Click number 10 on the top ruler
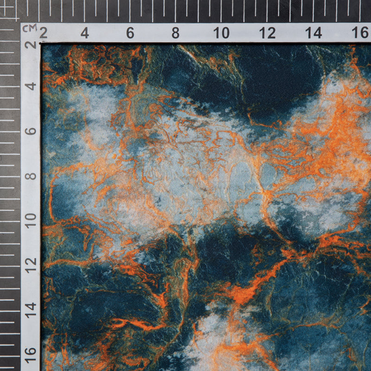Viewport: 371px width, 371px height. tap(221, 33)
